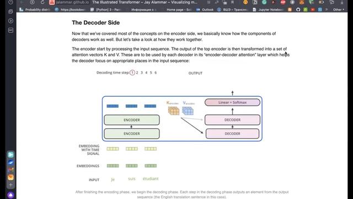
Task: Click the red insecure site warning icon
Action: (x=52, y=2)
